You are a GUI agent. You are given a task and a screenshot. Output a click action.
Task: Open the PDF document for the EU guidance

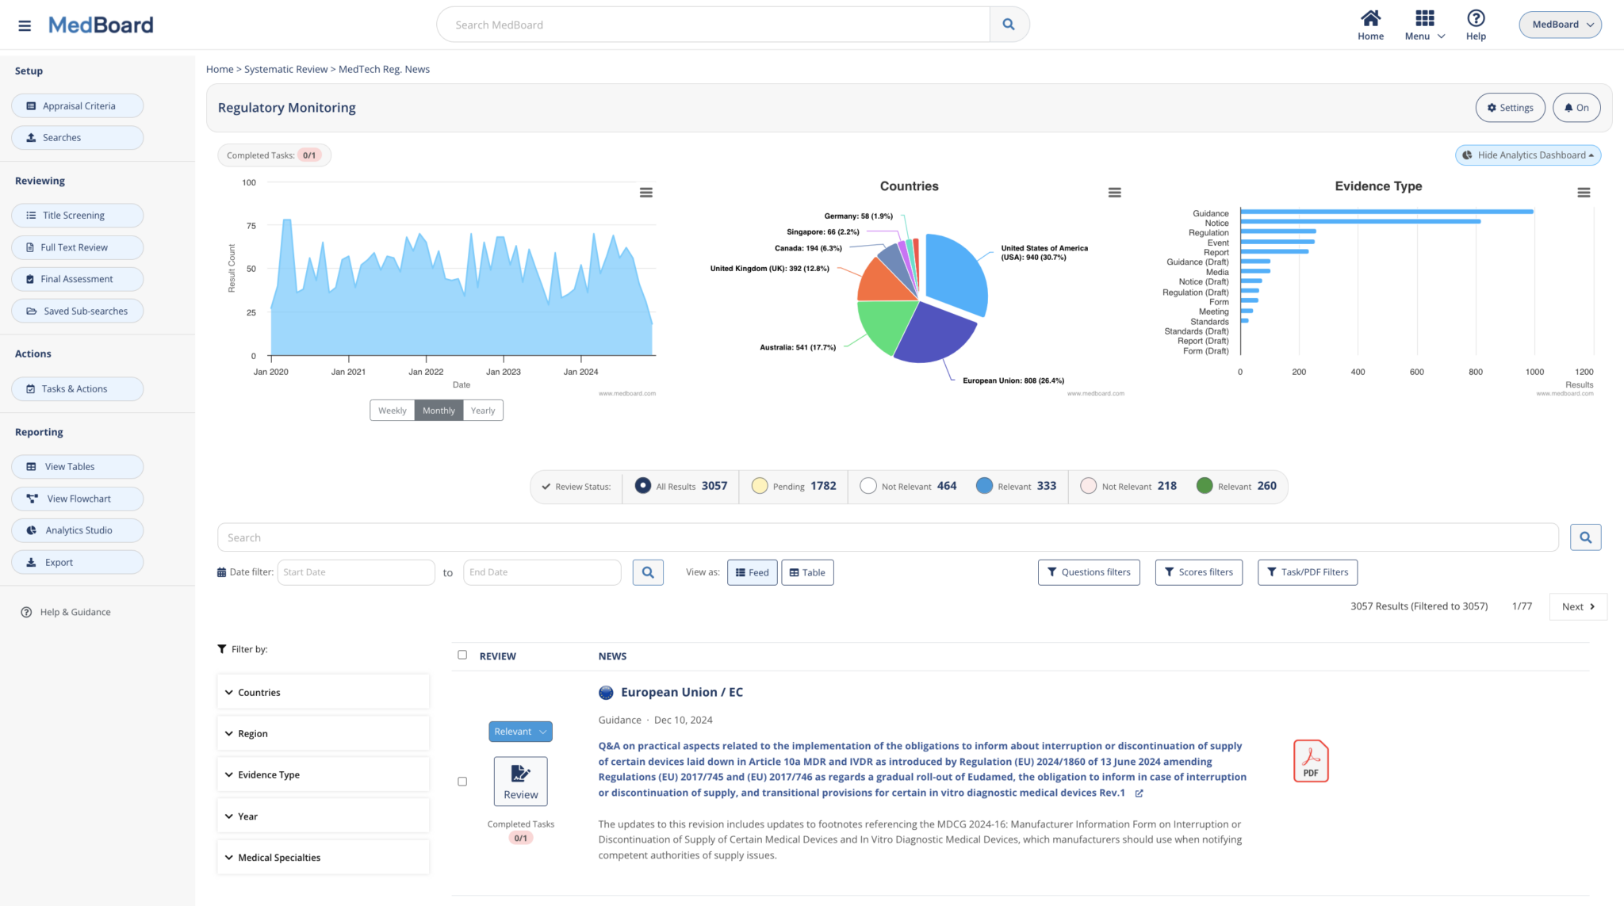click(1311, 759)
